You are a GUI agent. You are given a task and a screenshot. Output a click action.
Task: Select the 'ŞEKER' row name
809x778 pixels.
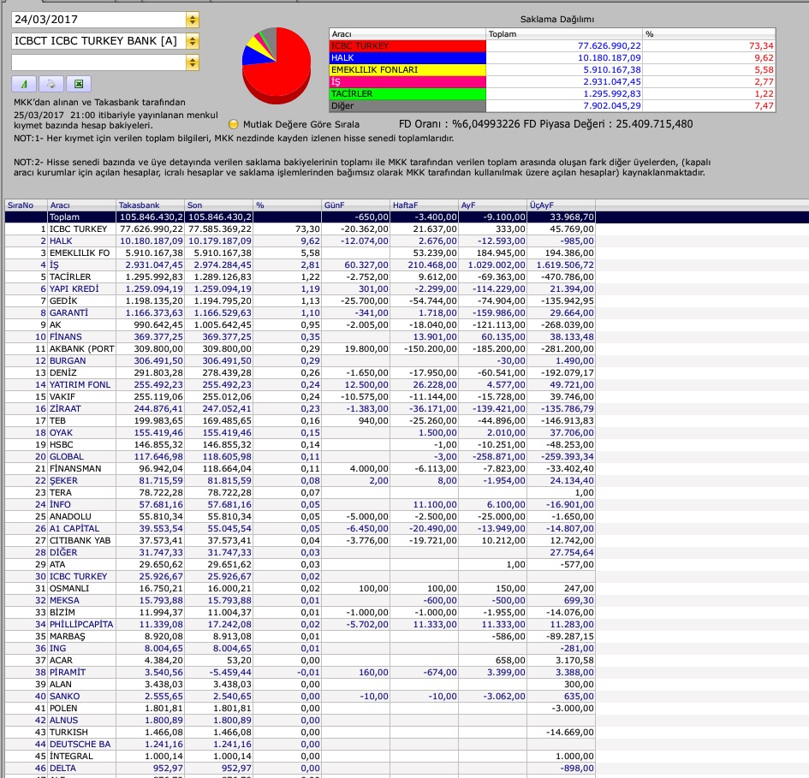pos(63,480)
